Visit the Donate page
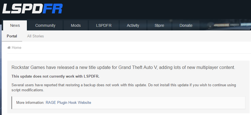The height and width of the screenshot is (115, 251). (186, 25)
